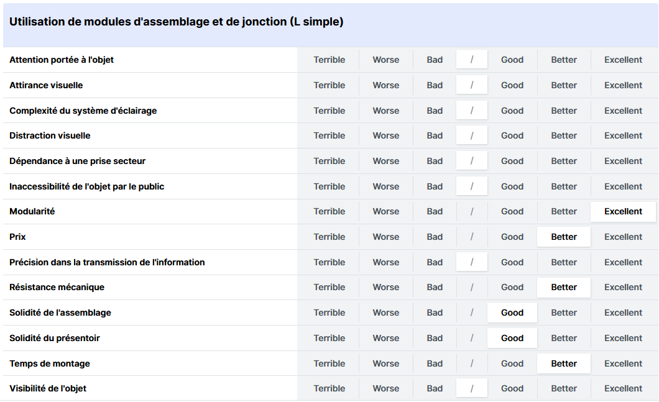The width and height of the screenshot is (659, 402).
Task: Select Worse for Prix row
Action: pyautogui.click(x=385, y=237)
